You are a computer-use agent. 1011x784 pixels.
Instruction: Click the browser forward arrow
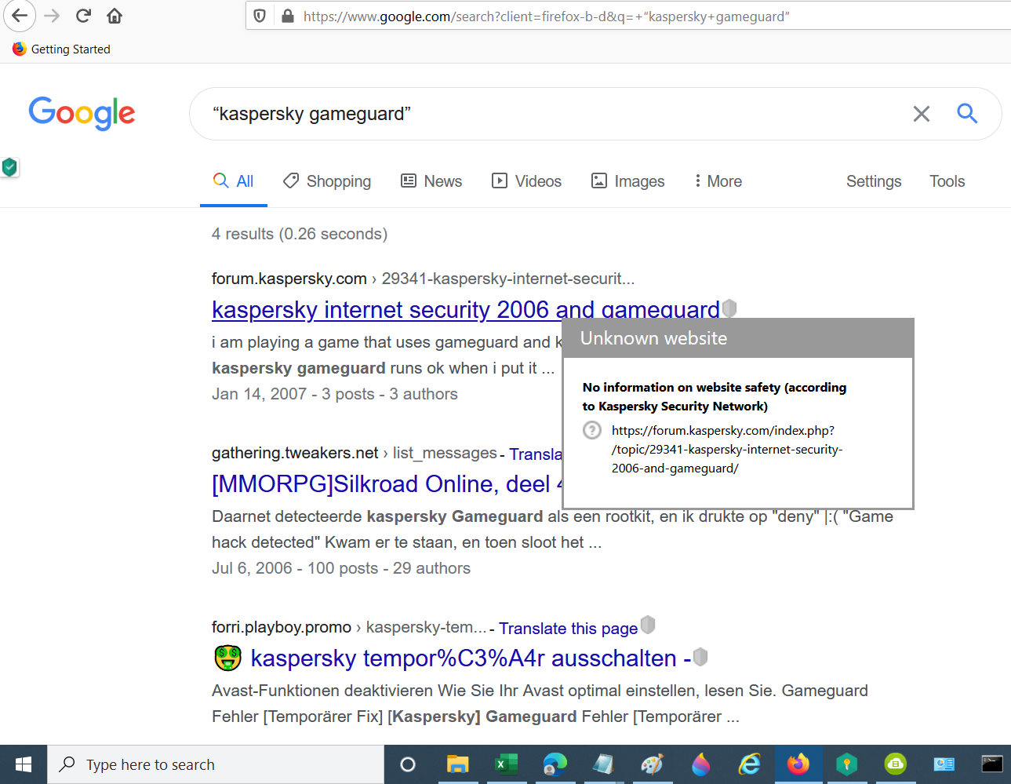click(x=52, y=16)
